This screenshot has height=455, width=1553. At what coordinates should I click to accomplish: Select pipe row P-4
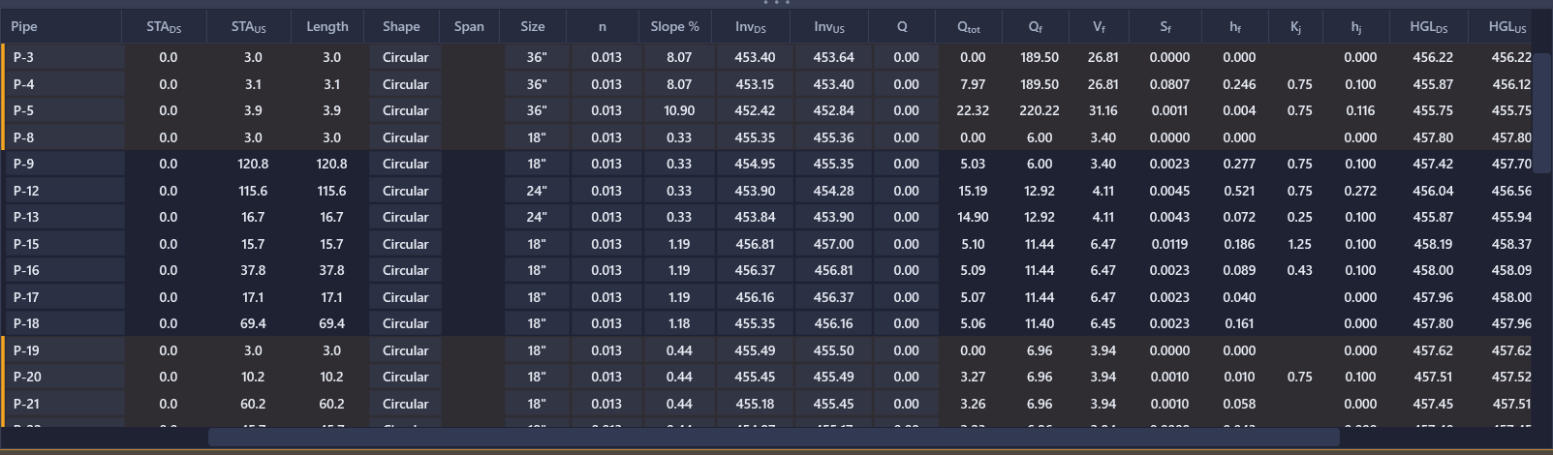tap(67, 84)
